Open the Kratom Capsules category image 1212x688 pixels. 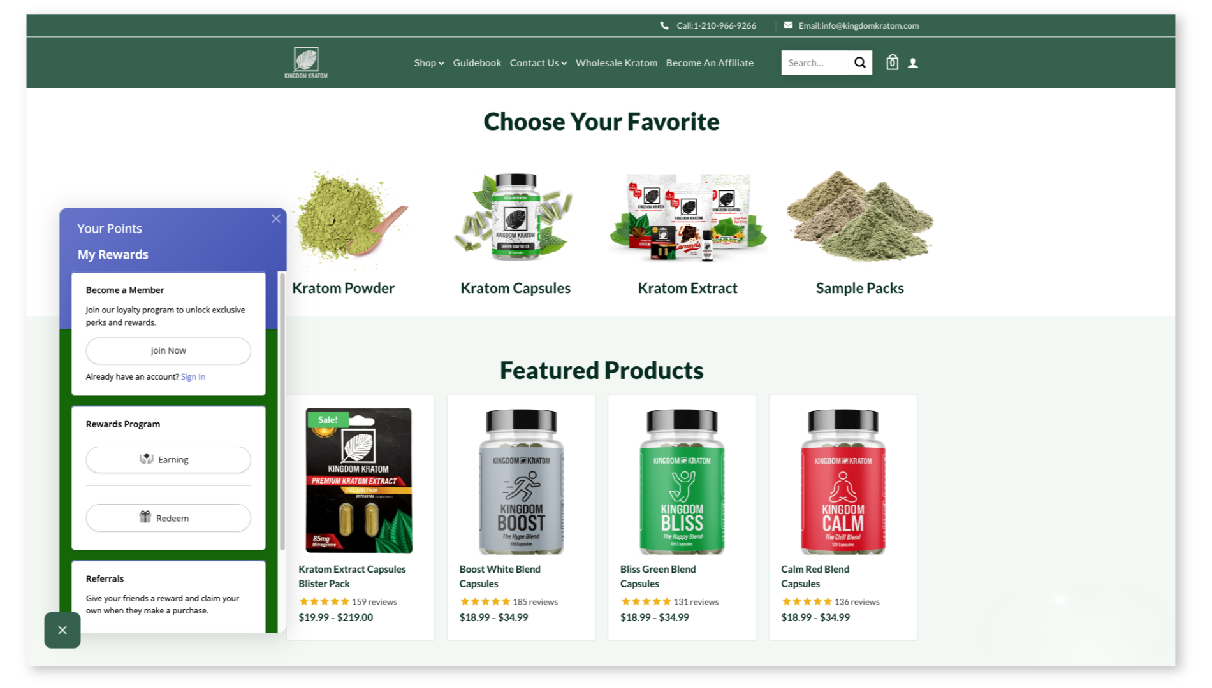coord(515,217)
